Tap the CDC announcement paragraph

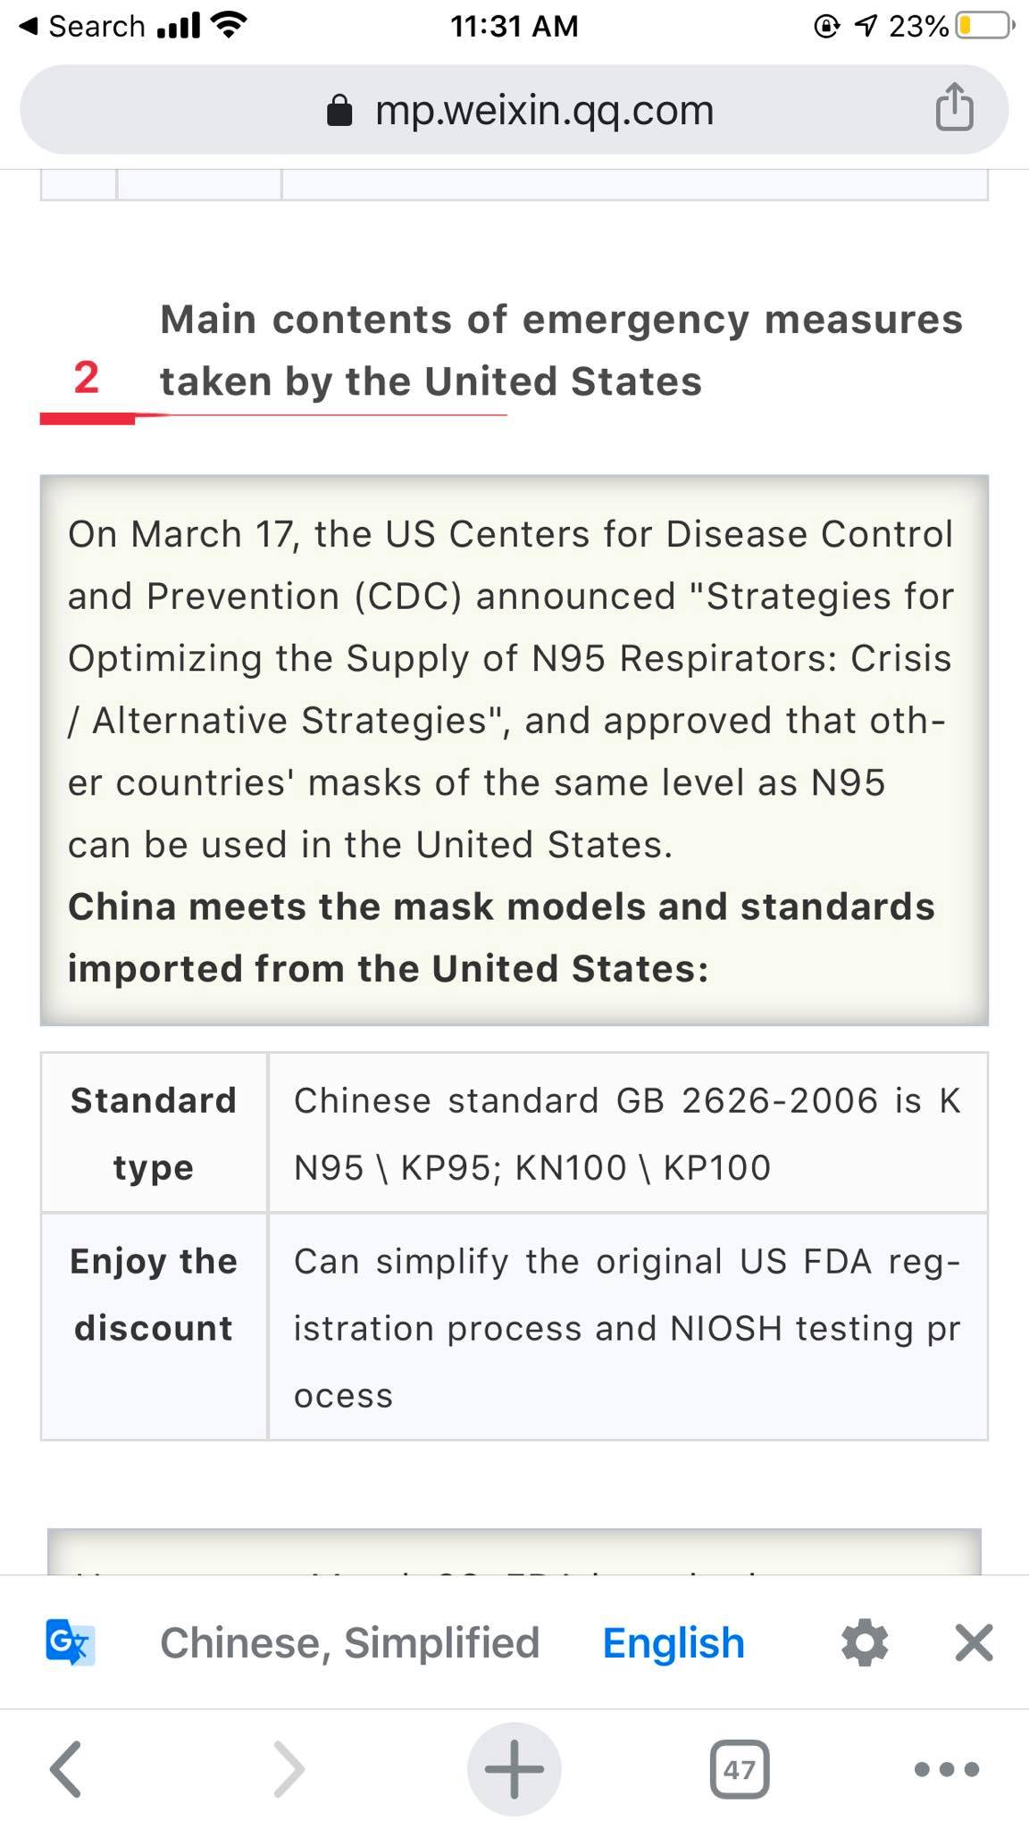(511, 689)
